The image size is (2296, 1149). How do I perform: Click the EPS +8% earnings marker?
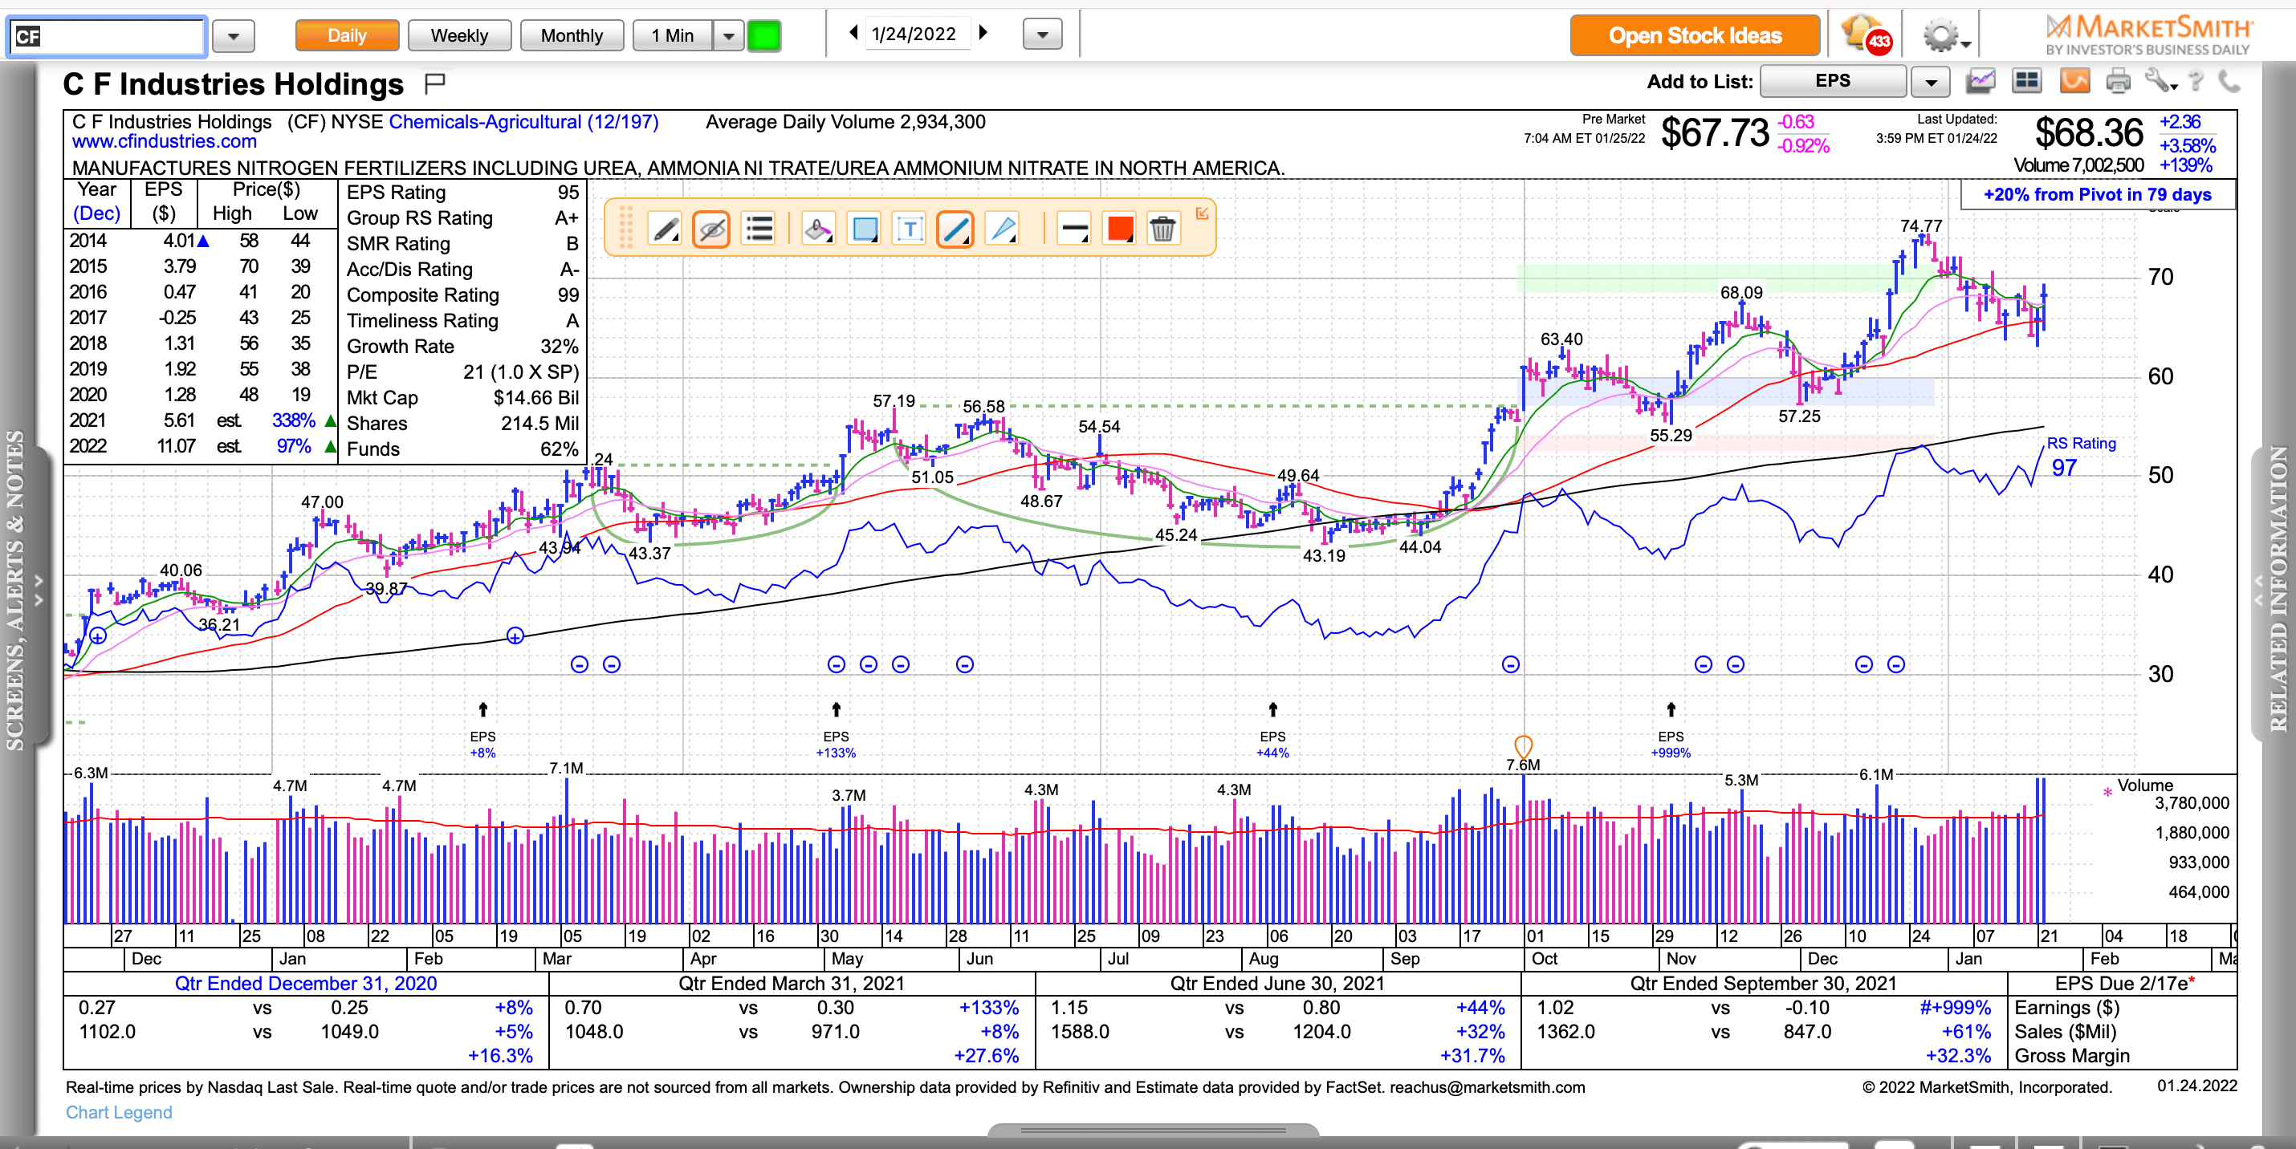coord(482,731)
